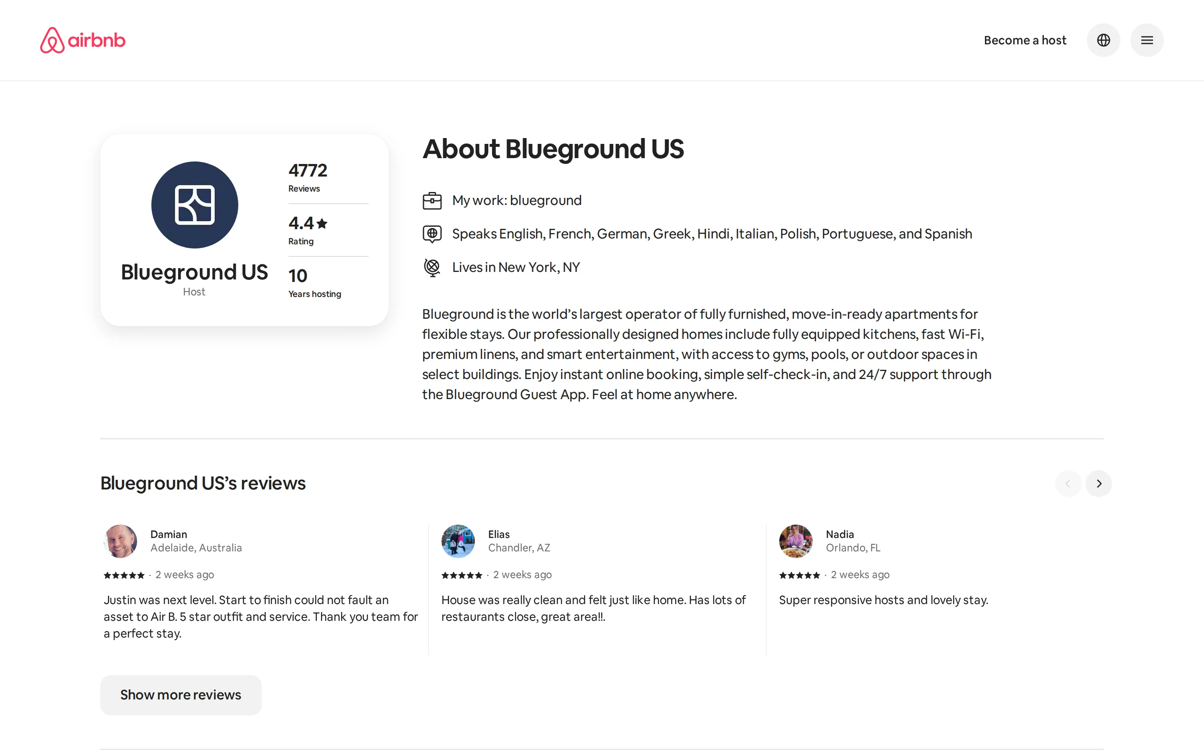Go to previous reviews with left chevron
This screenshot has height=753, width=1204.
[1068, 484]
